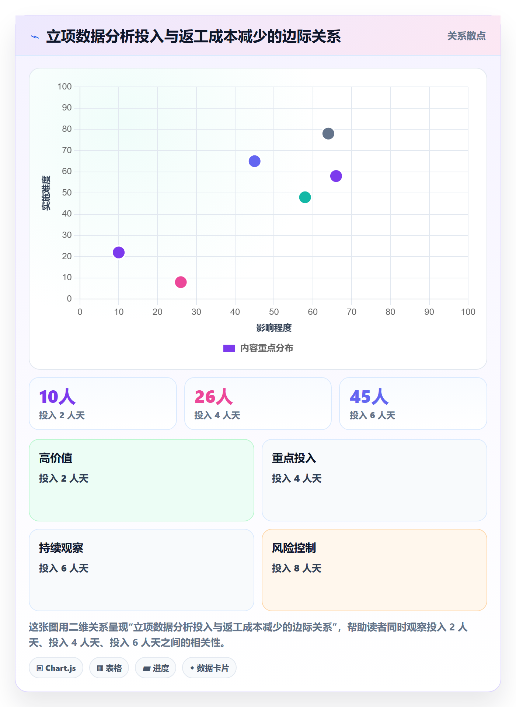Image resolution: width=516 pixels, height=707 pixels.
Task: Click the 45人 stat value
Action: coord(369,397)
